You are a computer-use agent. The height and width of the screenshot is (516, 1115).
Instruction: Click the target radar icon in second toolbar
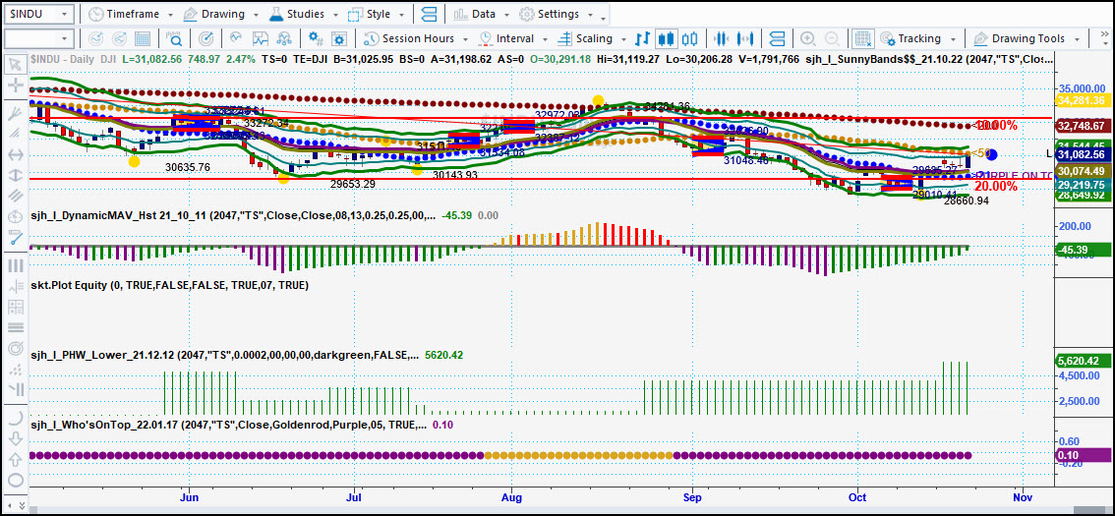coord(205,38)
